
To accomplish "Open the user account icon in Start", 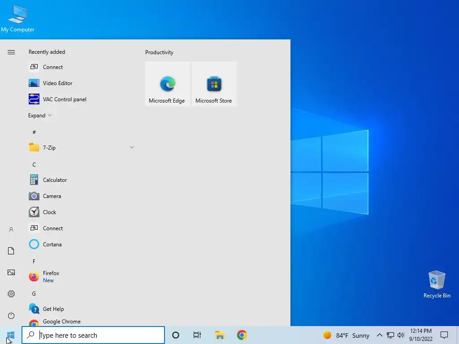I will pyautogui.click(x=11, y=229).
